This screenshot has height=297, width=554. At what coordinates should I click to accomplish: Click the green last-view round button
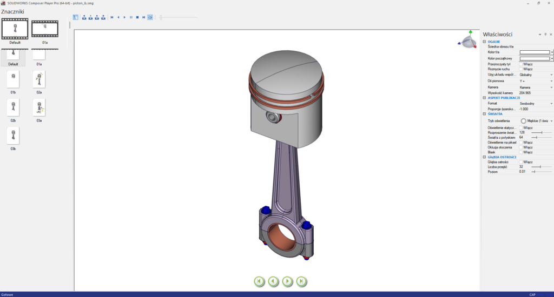302,281
